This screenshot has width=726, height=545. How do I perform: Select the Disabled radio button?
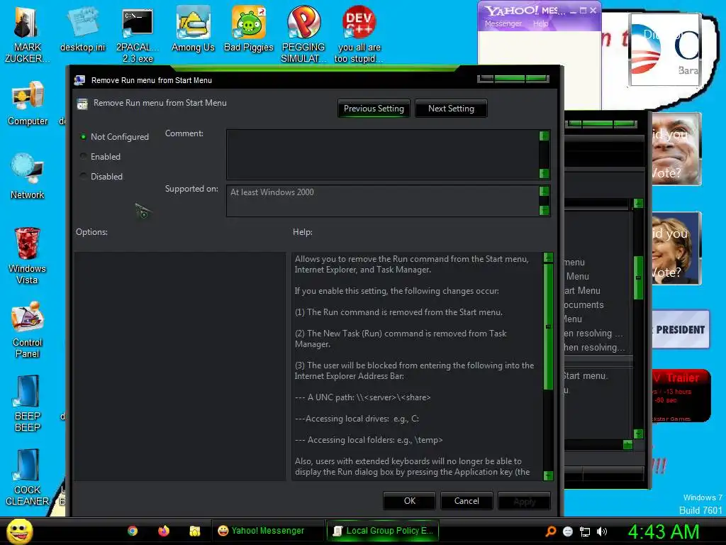point(84,177)
